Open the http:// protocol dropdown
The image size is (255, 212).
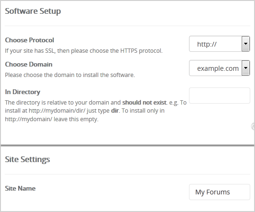click(x=219, y=44)
